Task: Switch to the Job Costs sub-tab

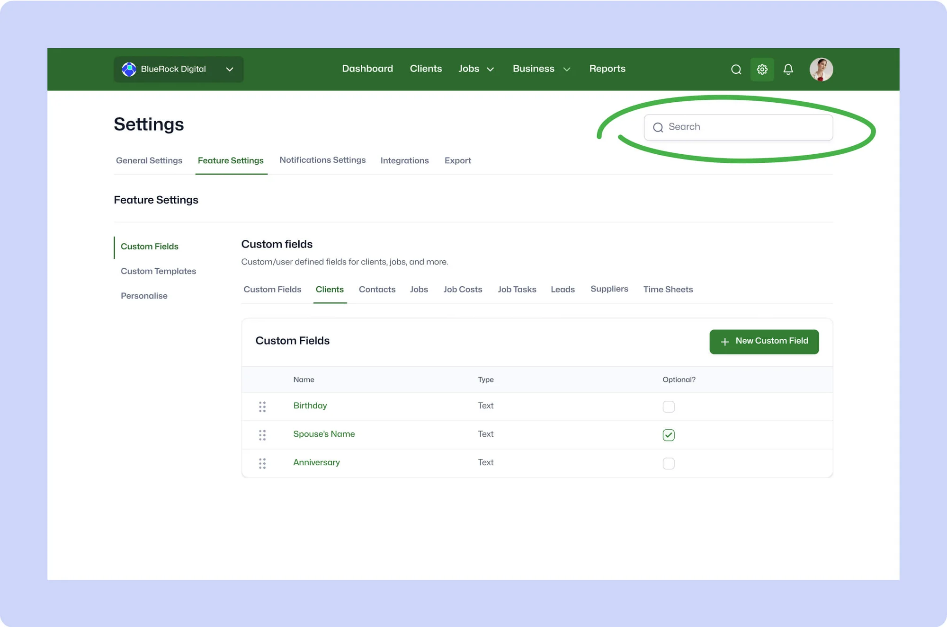Action: tap(463, 289)
